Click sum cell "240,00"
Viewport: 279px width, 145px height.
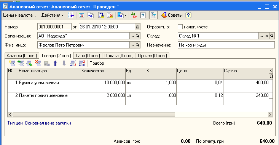[x=246, y=98]
